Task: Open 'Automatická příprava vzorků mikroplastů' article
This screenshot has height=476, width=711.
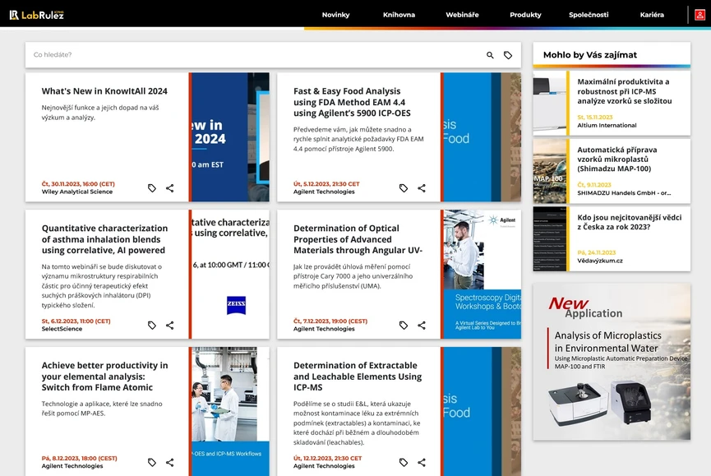Action: coord(616,159)
